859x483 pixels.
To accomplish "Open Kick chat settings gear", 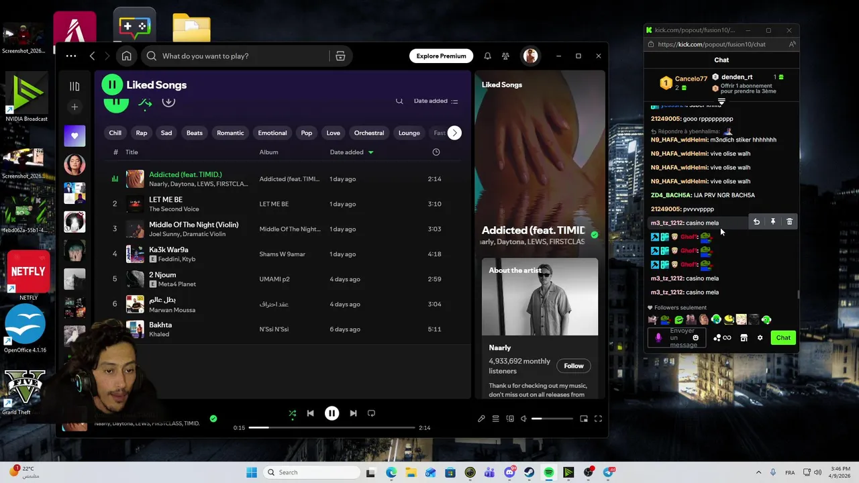I will click(x=760, y=337).
